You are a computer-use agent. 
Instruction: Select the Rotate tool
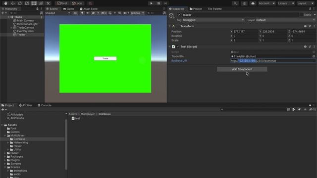(x=20, y=3)
